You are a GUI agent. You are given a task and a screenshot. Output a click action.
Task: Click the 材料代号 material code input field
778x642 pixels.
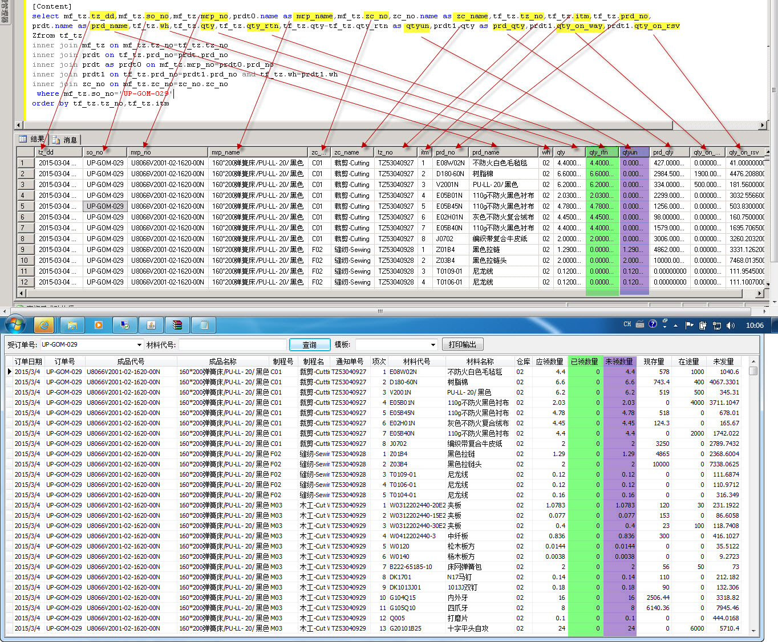point(233,345)
